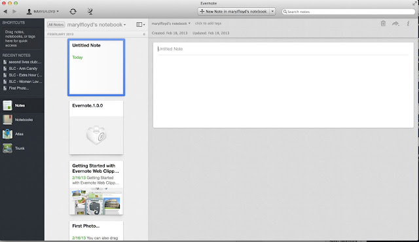The width and height of the screenshot is (419, 242).
Task: Select the Evernote.1.0.0 note card
Action: pos(96,128)
